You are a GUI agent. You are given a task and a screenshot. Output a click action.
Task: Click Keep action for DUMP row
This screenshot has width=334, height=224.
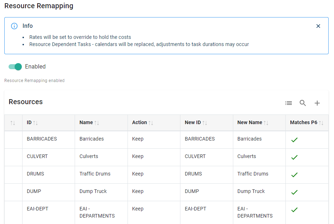[x=138, y=191]
